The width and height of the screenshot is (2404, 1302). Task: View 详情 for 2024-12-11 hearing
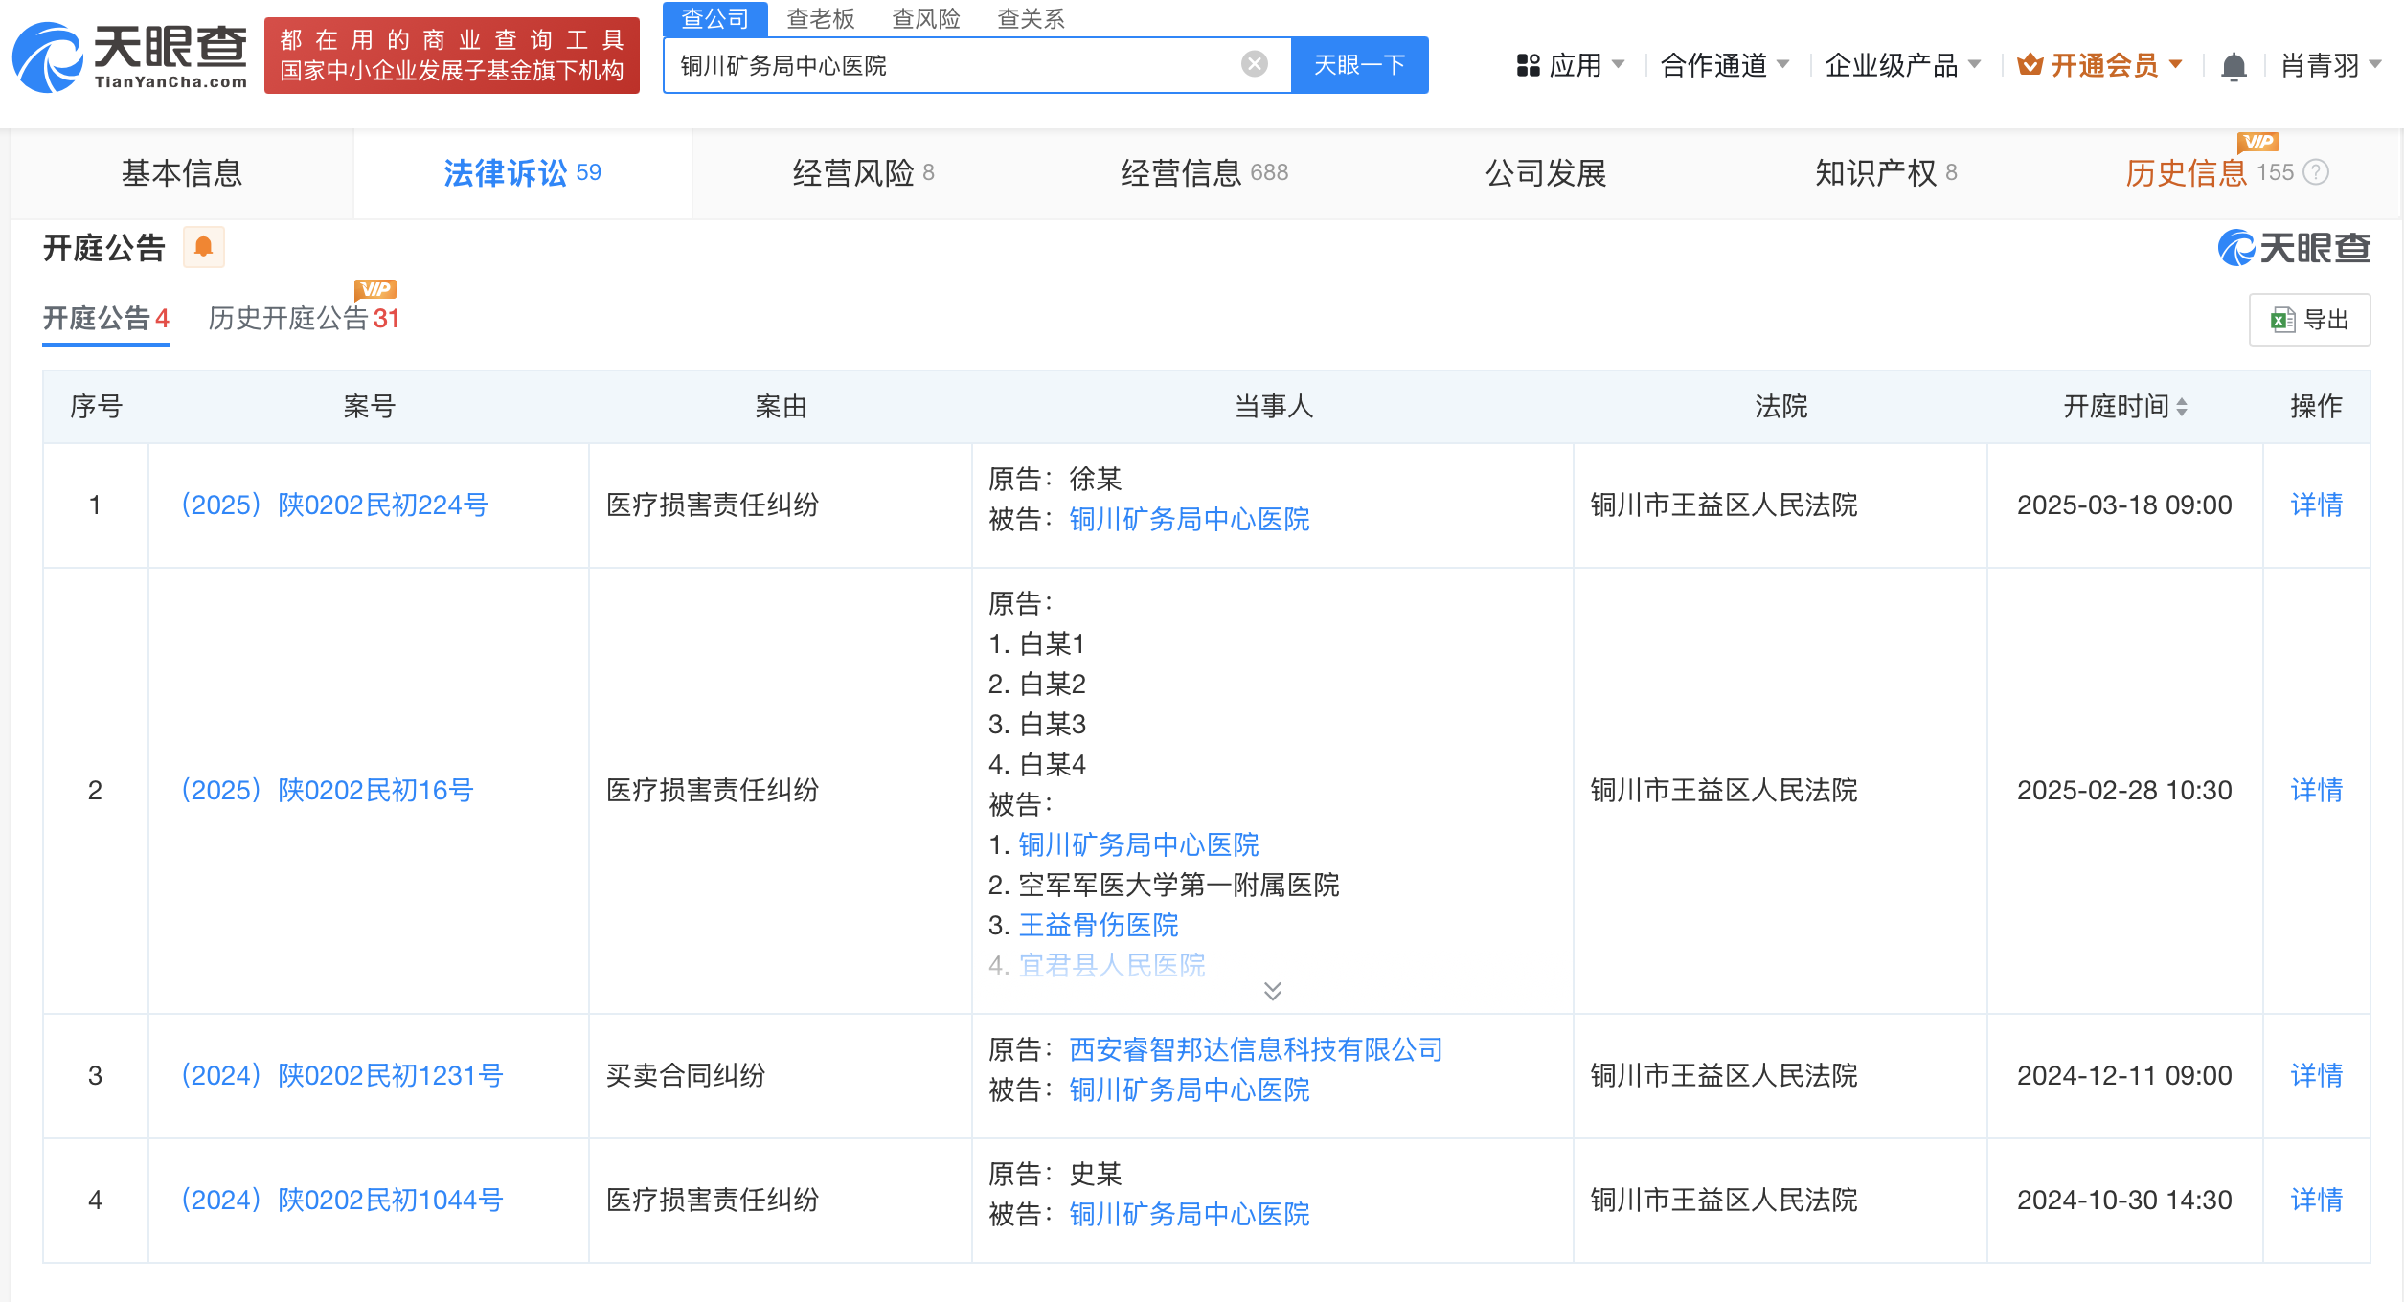[x=2316, y=1075]
